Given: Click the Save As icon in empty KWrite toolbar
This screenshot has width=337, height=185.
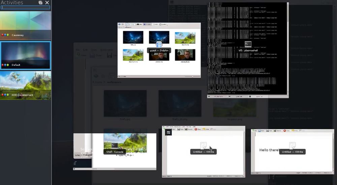Looking at the screenshot, I should tap(186, 129).
